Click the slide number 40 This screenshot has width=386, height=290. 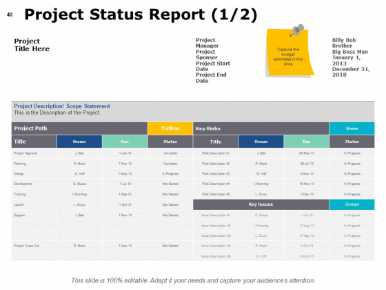(10, 14)
